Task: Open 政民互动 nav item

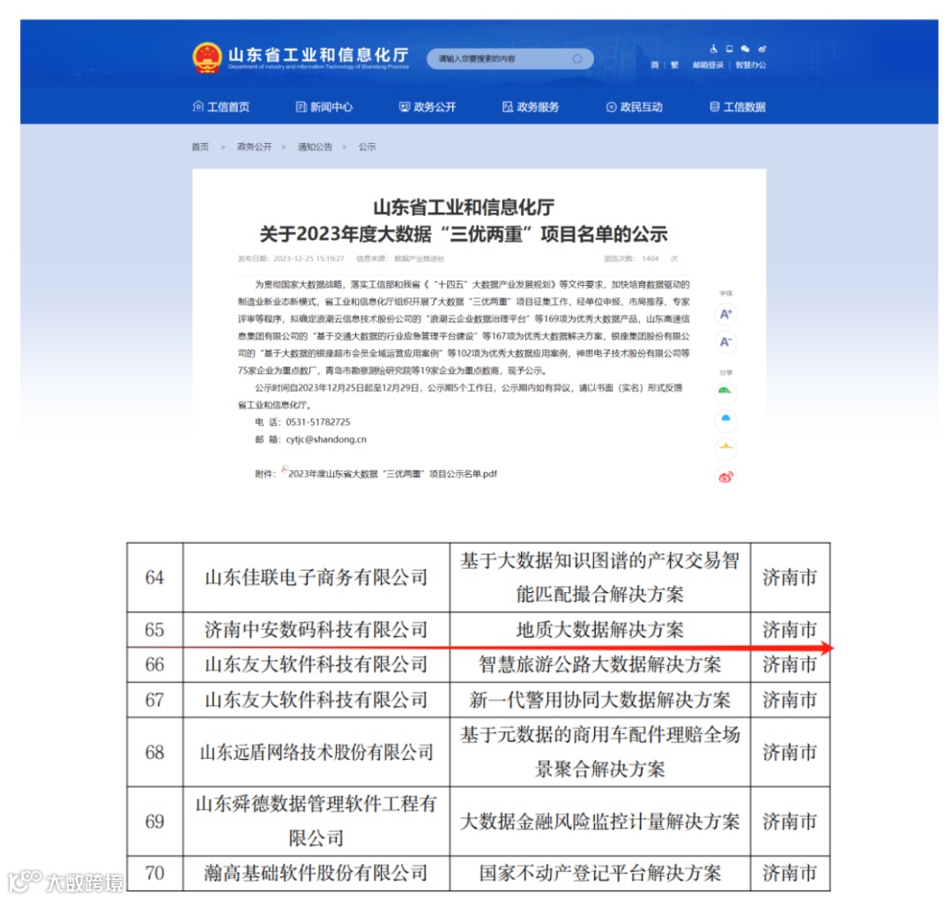Action: pyautogui.click(x=635, y=107)
